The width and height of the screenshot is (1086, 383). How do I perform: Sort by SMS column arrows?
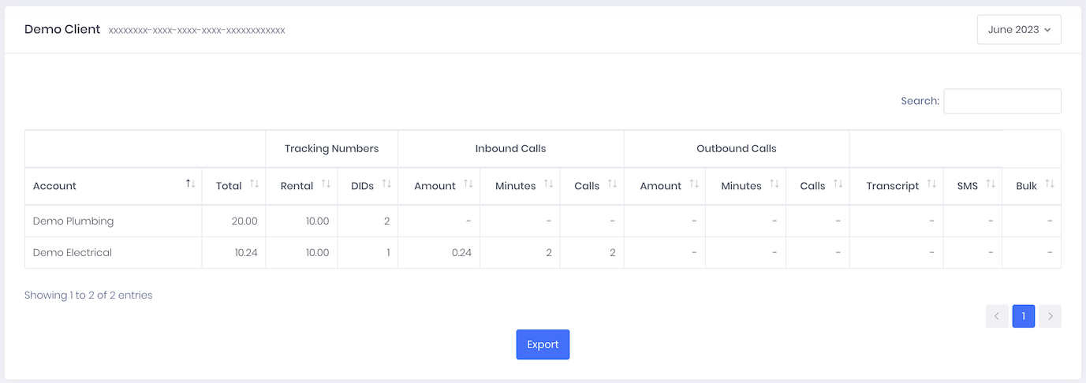point(991,184)
